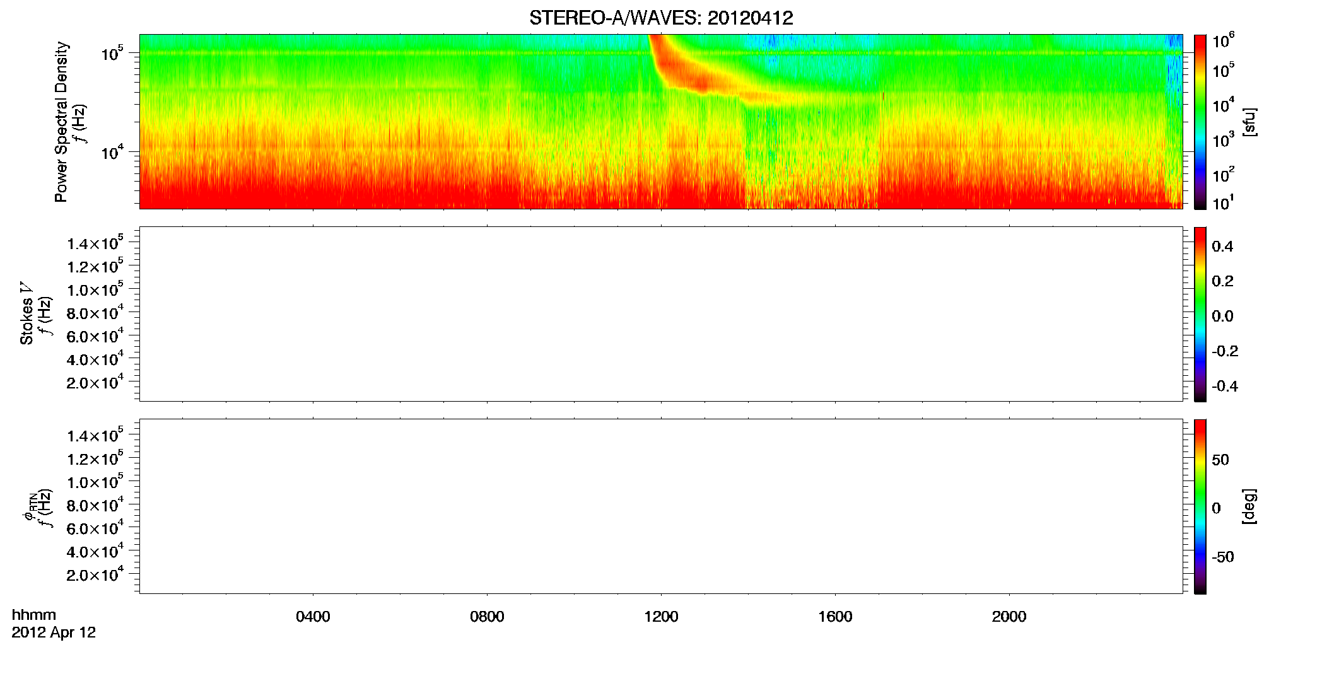Click the 2000 time tick label
The width and height of the screenshot is (1322, 681).
click(x=1009, y=617)
